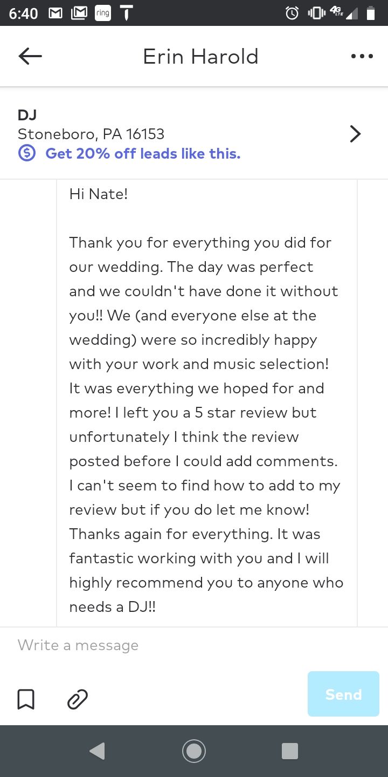The height and width of the screenshot is (777, 388).
Task: Tap the Hi Nate message bubble
Action: tap(206, 399)
